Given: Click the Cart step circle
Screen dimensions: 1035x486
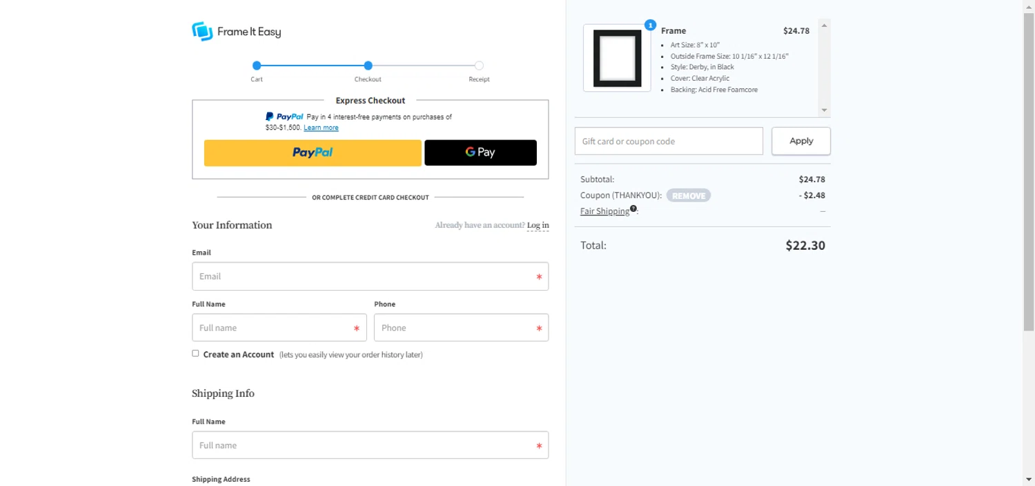Looking at the screenshot, I should [x=257, y=66].
